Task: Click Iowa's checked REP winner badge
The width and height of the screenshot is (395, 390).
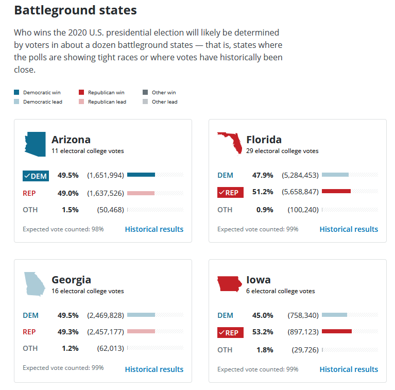Action: [230, 333]
